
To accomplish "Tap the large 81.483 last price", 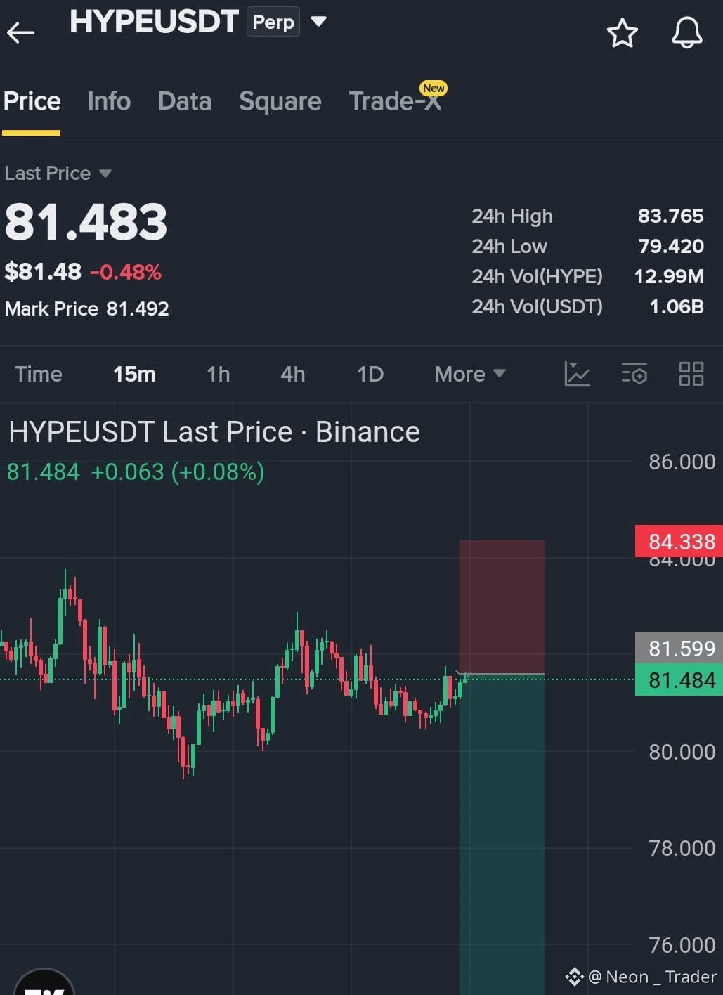I will [86, 222].
